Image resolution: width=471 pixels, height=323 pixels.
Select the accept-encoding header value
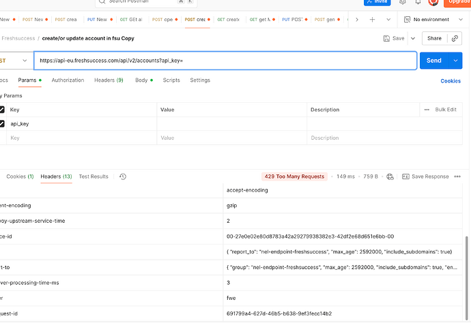pyautogui.click(x=247, y=190)
